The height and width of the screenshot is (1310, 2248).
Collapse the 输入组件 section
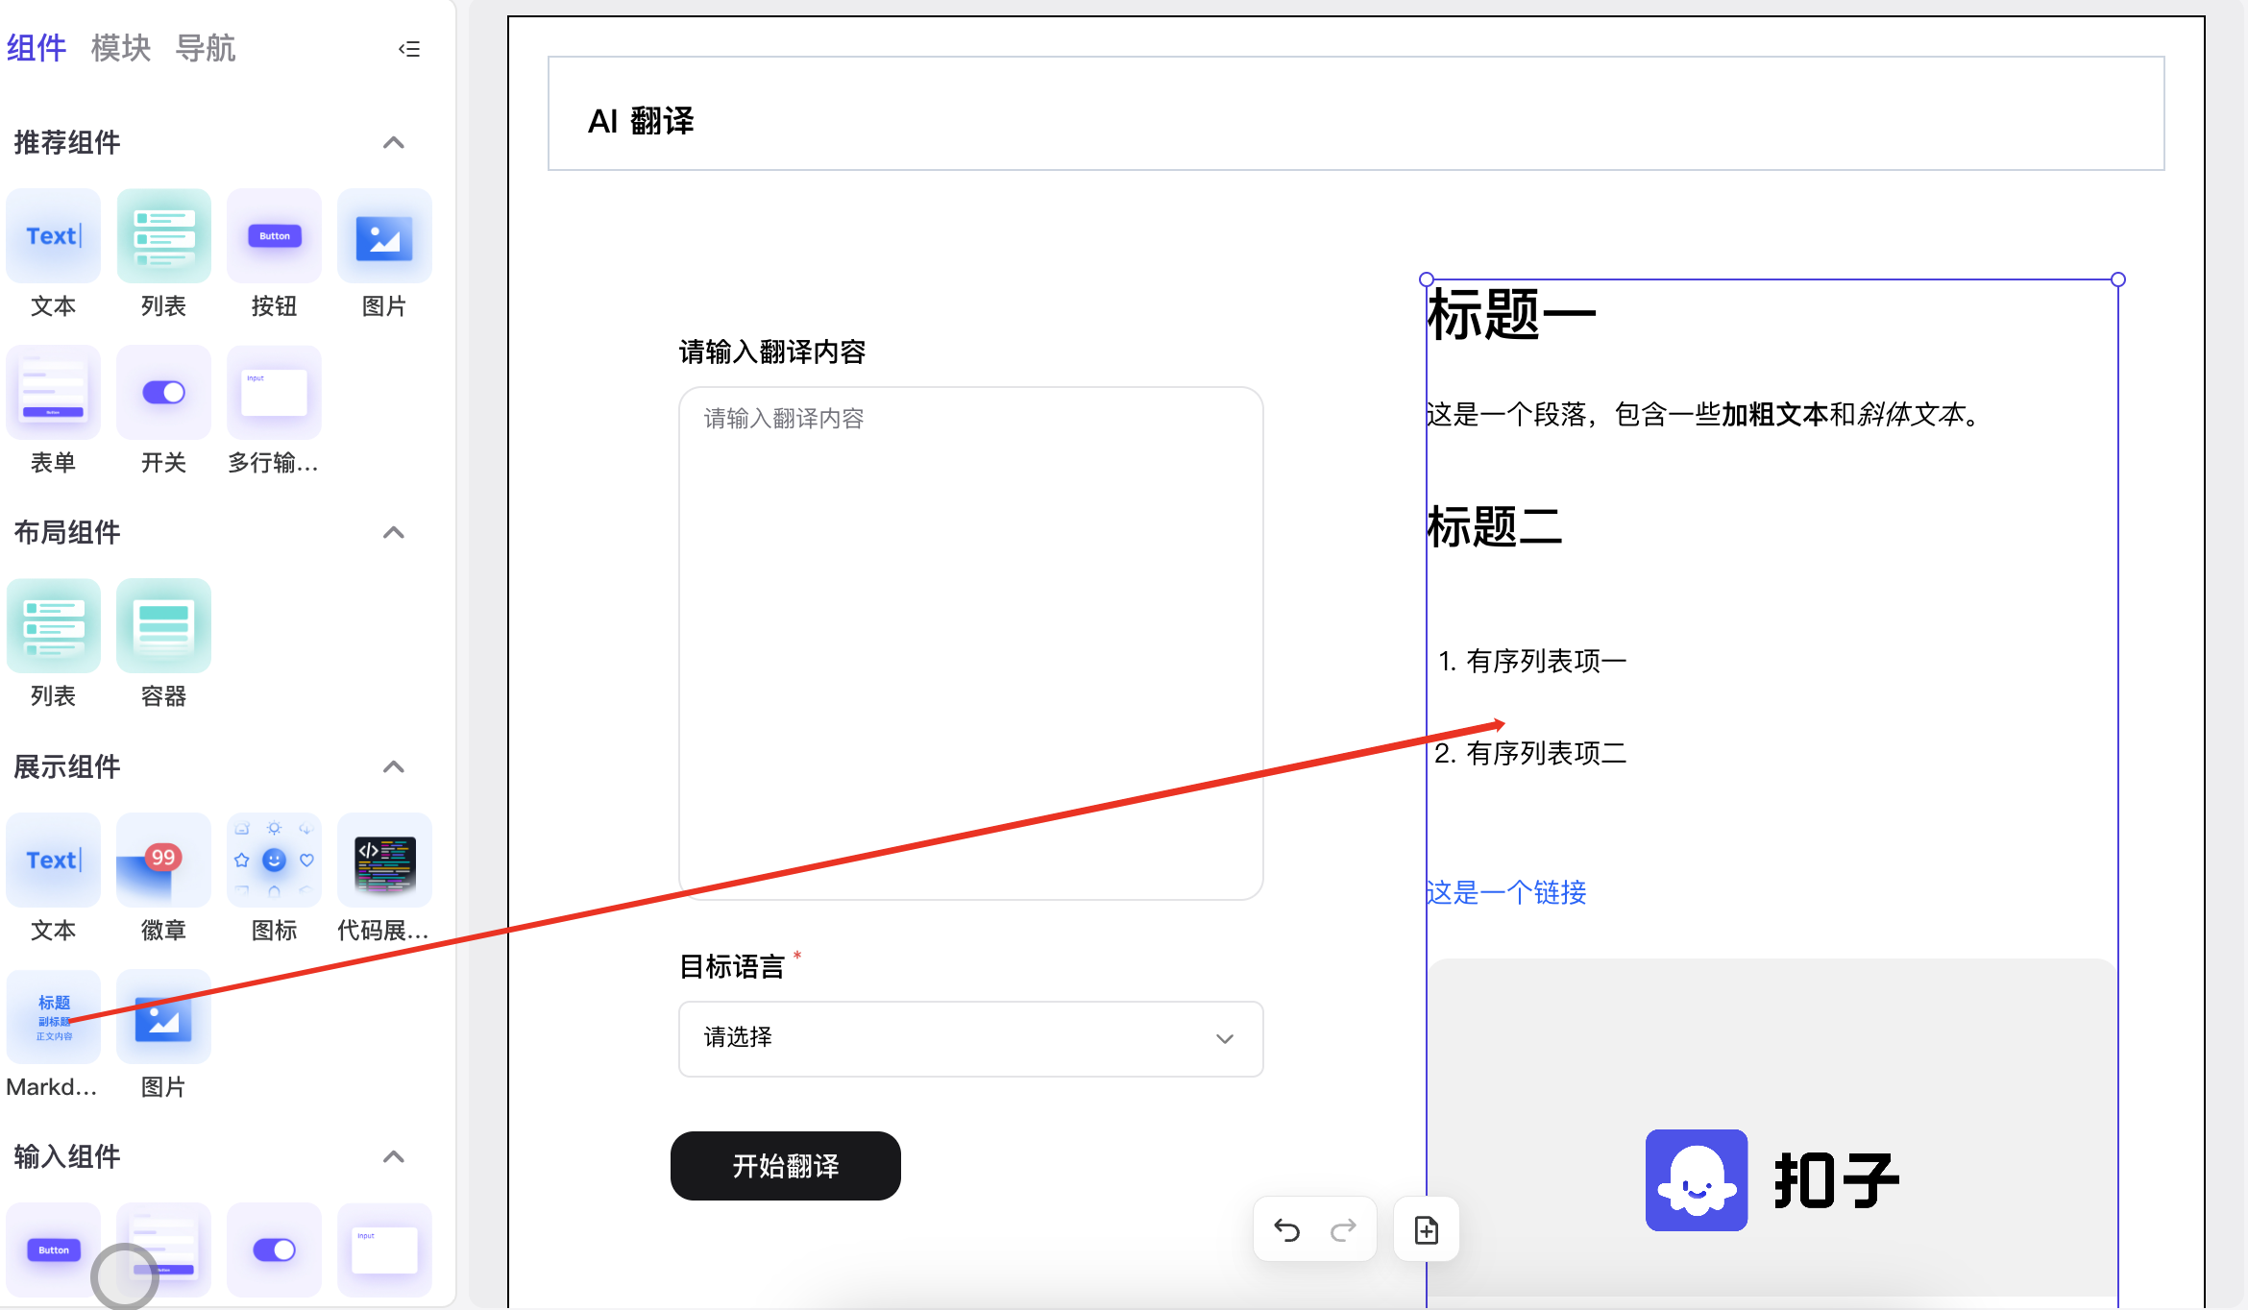click(394, 1157)
